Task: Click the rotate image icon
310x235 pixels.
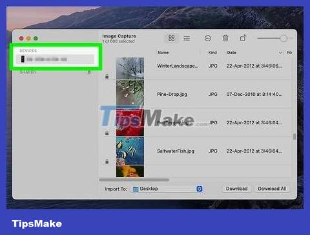Action: [243, 38]
